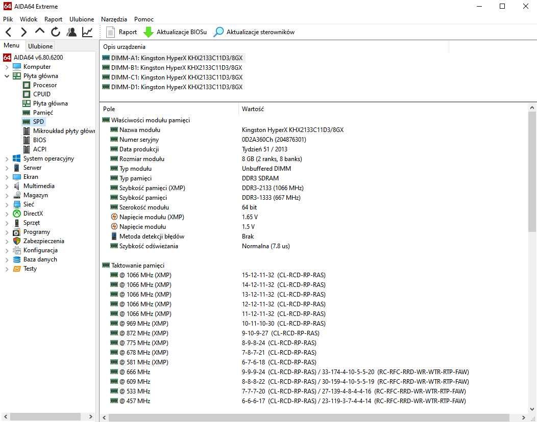Open the Plik menu
Viewport: 537px width, 422px height.
tap(8, 19)
